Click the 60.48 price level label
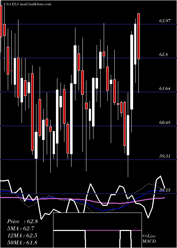 [165, 122]
